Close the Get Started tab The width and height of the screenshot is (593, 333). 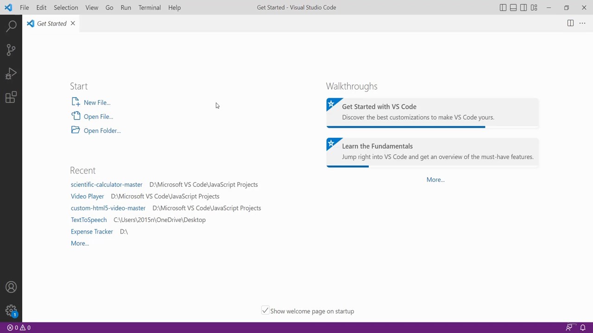[x=73, y=24]
